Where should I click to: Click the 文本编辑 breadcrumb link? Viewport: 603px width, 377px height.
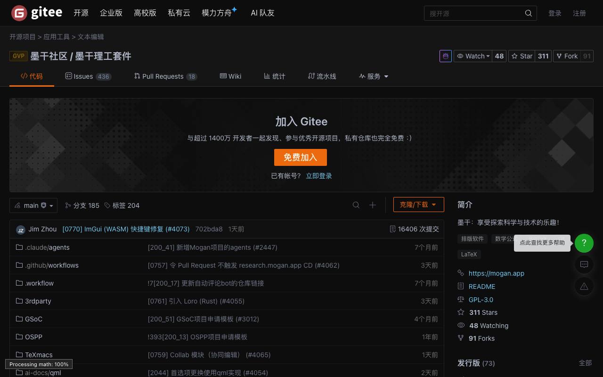coord(91,37)
